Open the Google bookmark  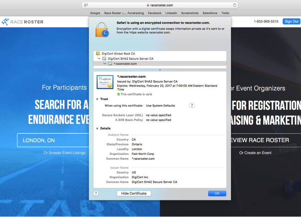[95, 13]
